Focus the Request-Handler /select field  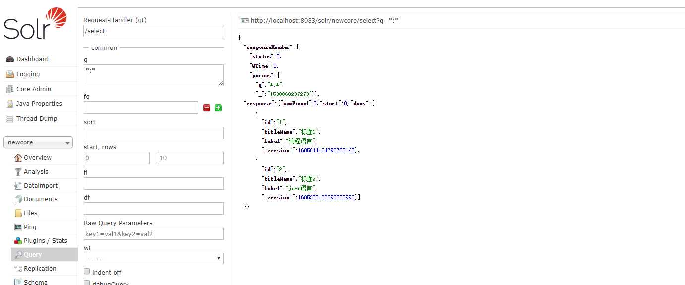point(154,31)
